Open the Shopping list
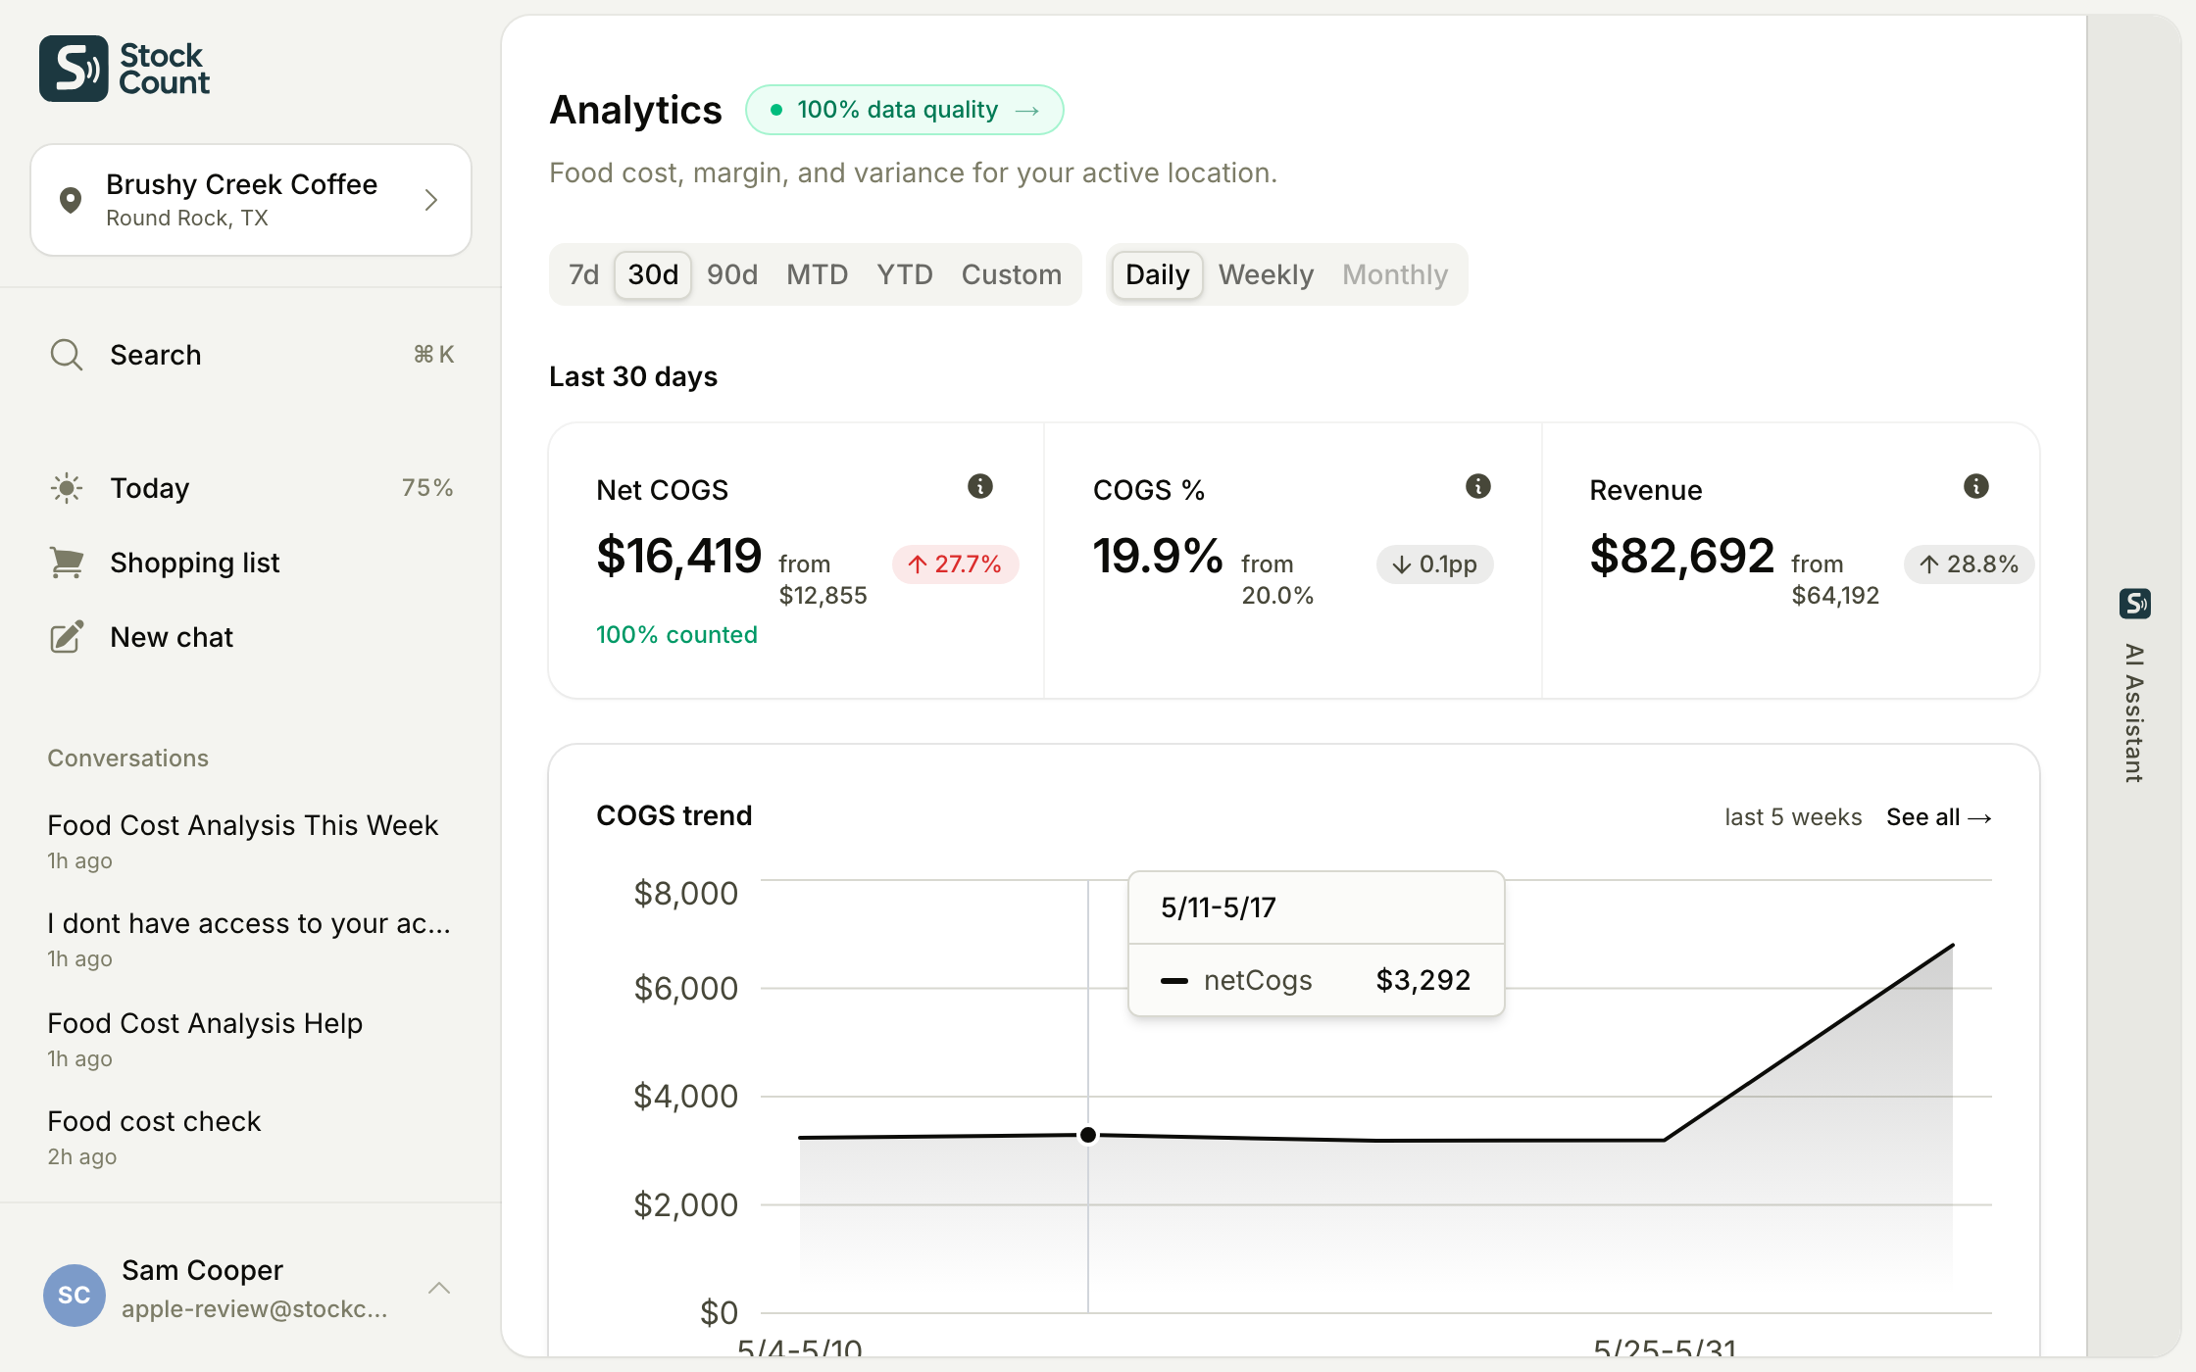2196x1372 pixels. click(x=251, y=563)
